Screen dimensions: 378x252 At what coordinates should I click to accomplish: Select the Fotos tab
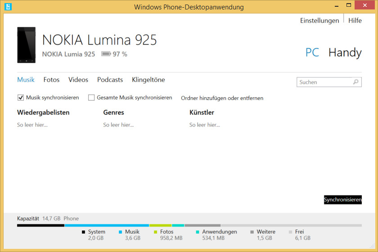[51, 80]
